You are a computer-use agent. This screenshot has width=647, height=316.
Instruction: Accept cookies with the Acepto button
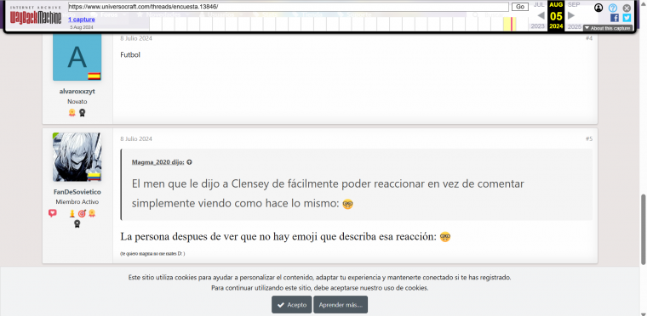(291, 305)
